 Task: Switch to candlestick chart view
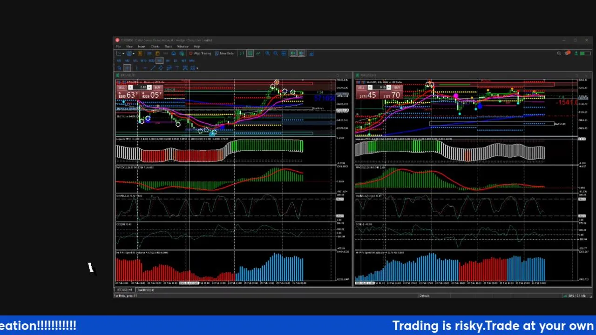(x=250, y=53)
